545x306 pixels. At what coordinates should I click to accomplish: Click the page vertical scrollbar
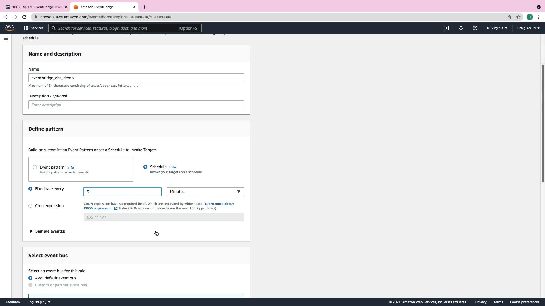point(543,123)
